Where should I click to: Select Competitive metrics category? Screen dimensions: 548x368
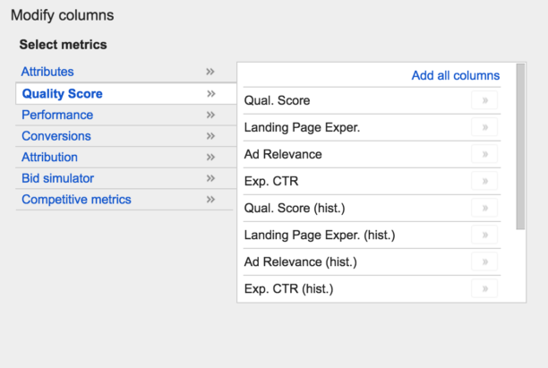76,200
